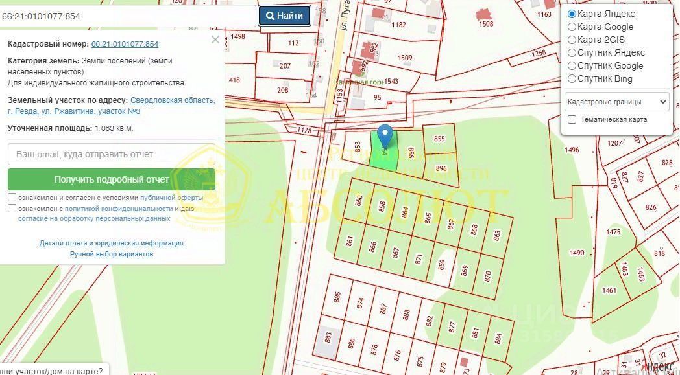Image resolution: width=680 pixels, height=375 pixels.
Task: Open the Кадастровые границы dropdown
Action: [x=616, y=102]
